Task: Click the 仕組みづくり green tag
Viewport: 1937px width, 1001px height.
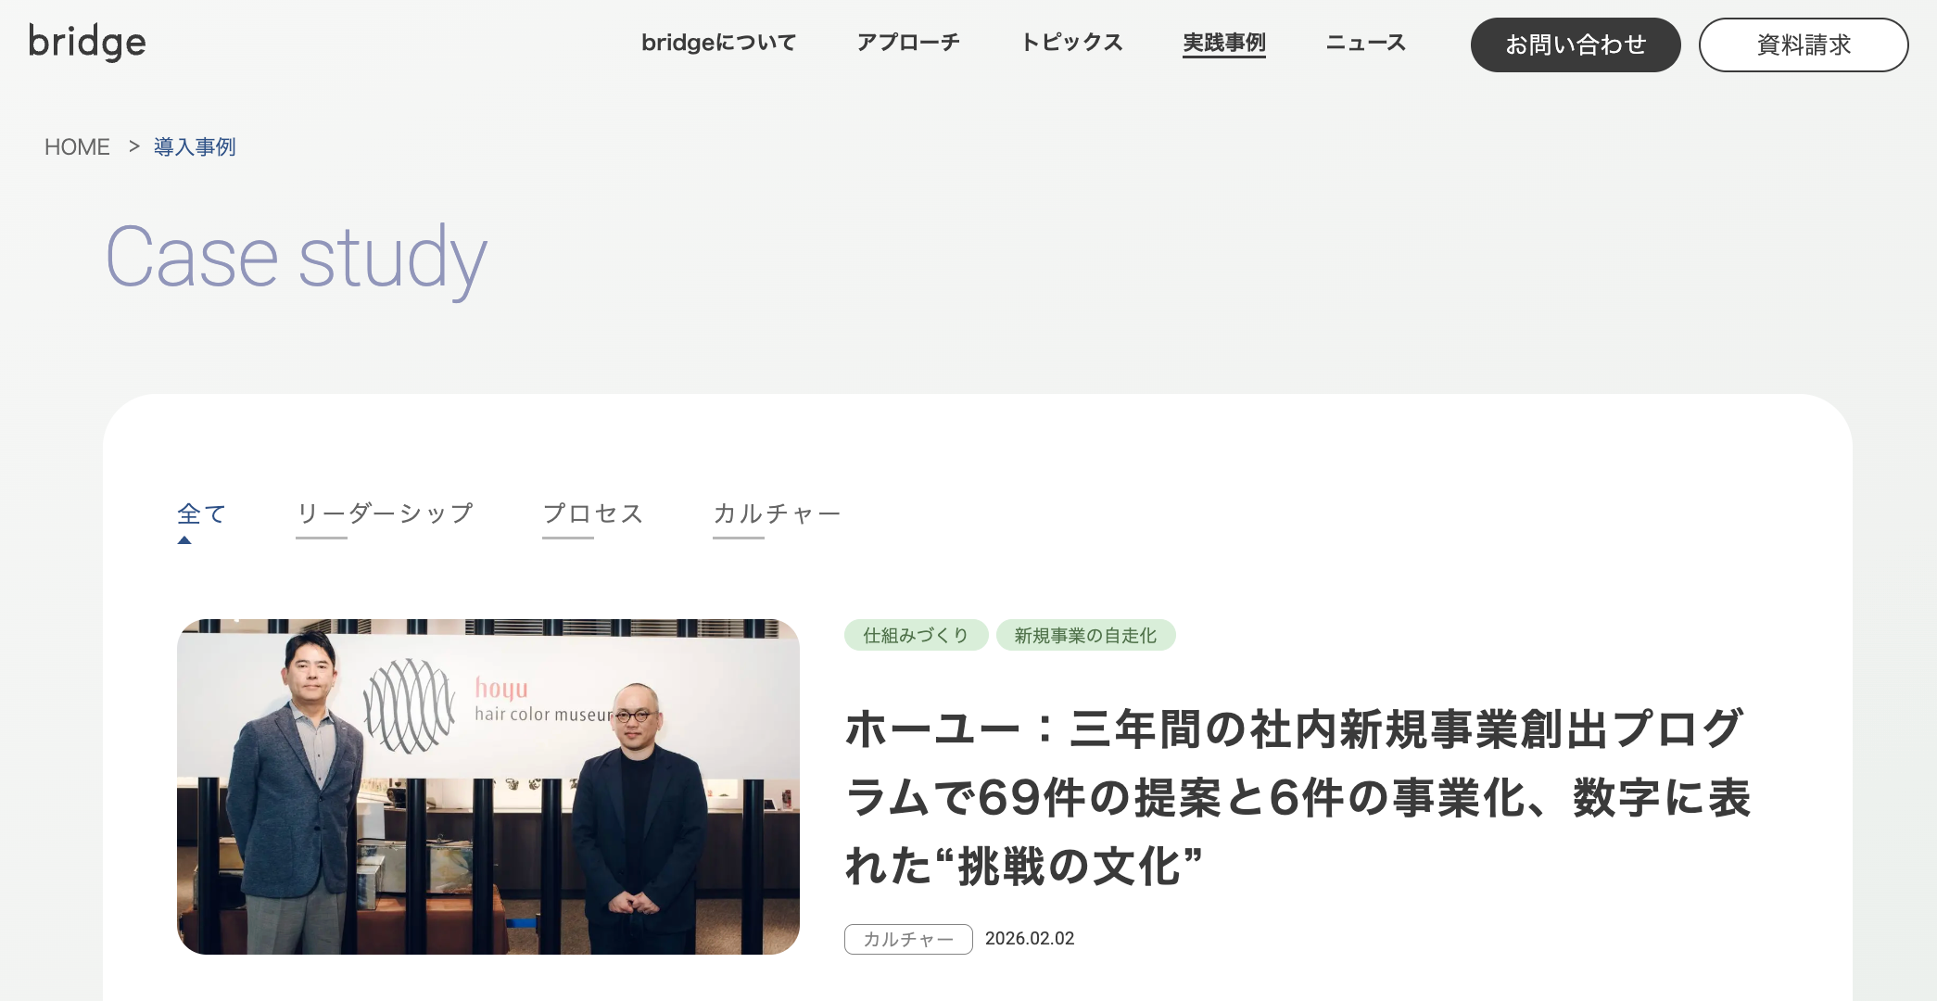Action: (916, 635)
